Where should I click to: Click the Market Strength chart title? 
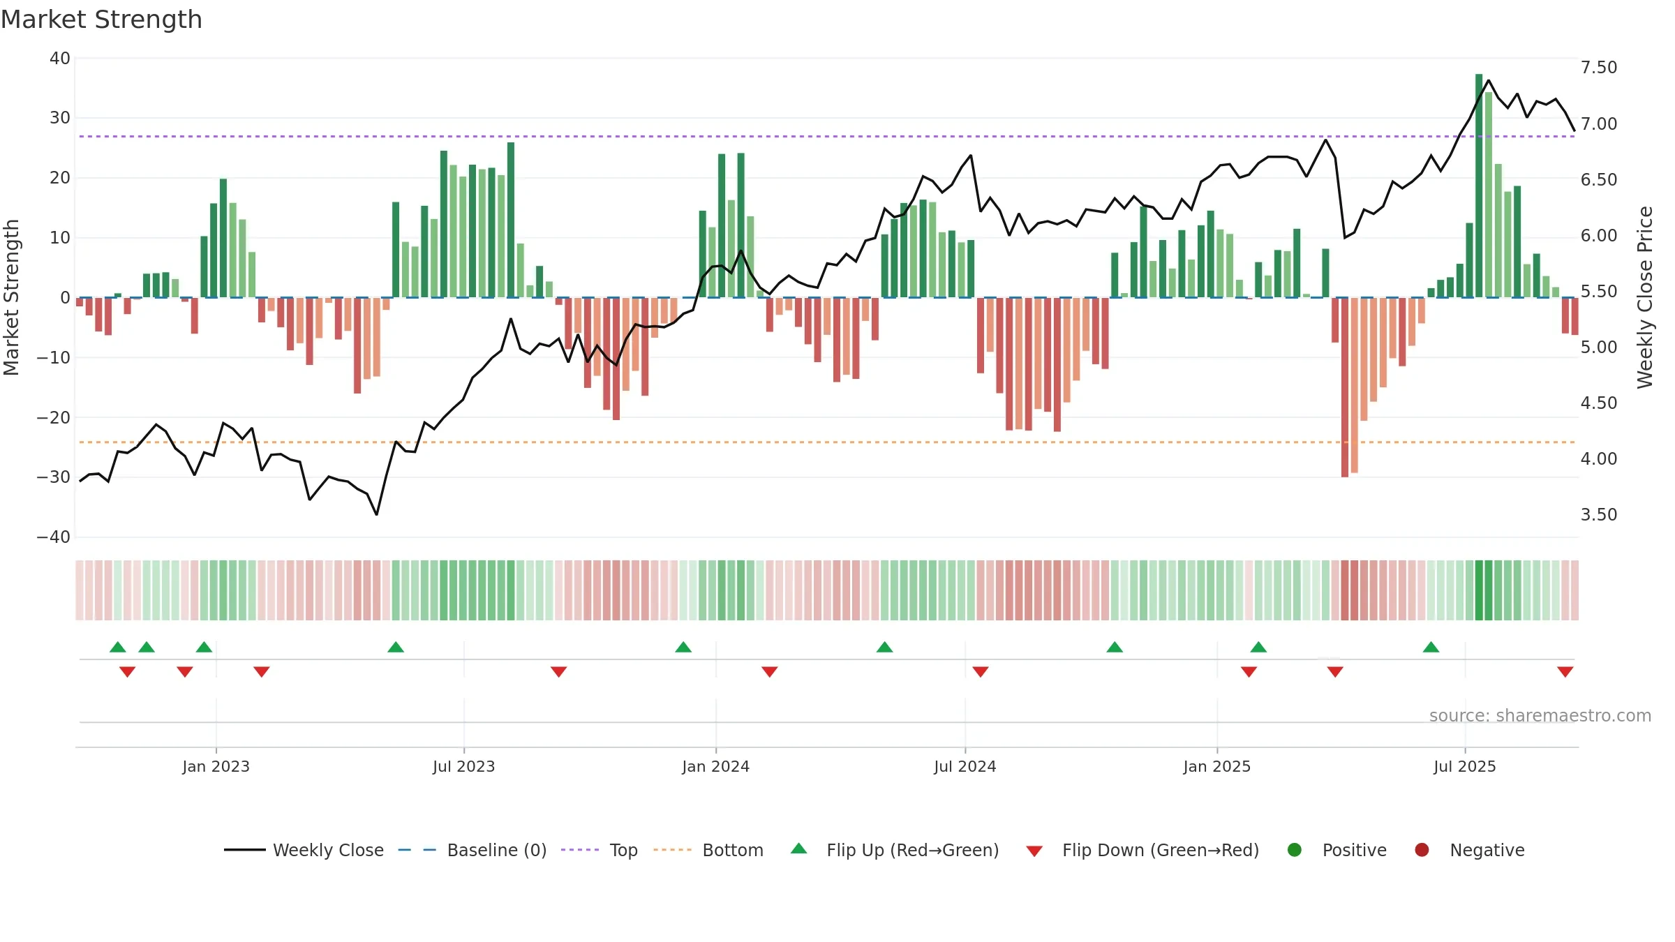(102, 20)
